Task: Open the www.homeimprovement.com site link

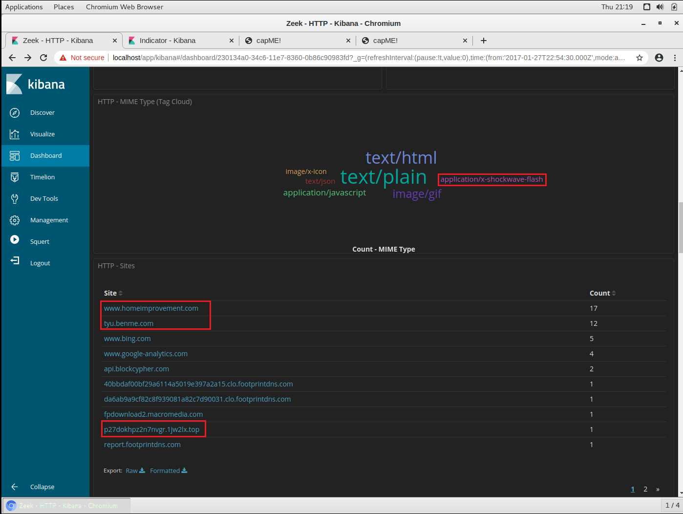Action: (151, 308)
